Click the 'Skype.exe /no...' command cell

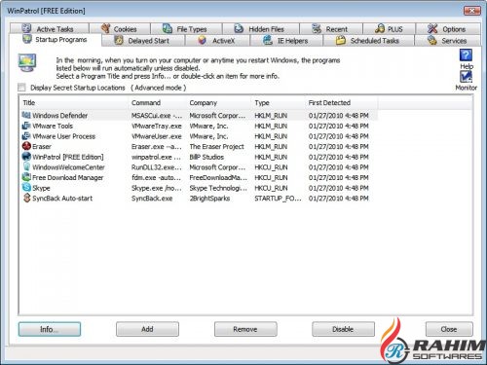[x=156, y=188]
